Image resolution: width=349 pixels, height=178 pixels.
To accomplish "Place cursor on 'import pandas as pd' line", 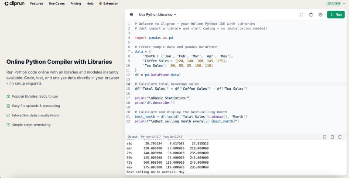I will point(154,38).
